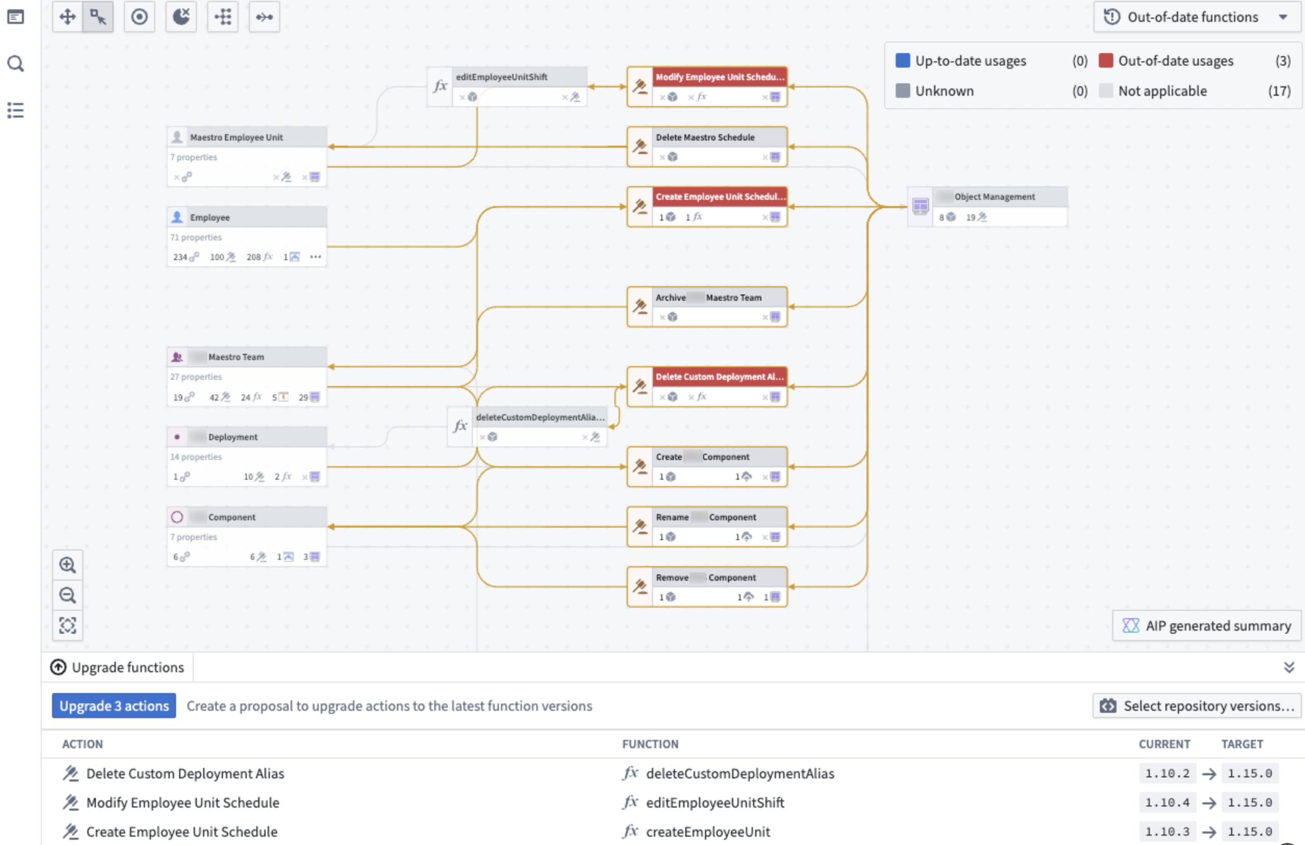
Task: Switch to the Upgrade functions panel header
Action: point(117,667)
